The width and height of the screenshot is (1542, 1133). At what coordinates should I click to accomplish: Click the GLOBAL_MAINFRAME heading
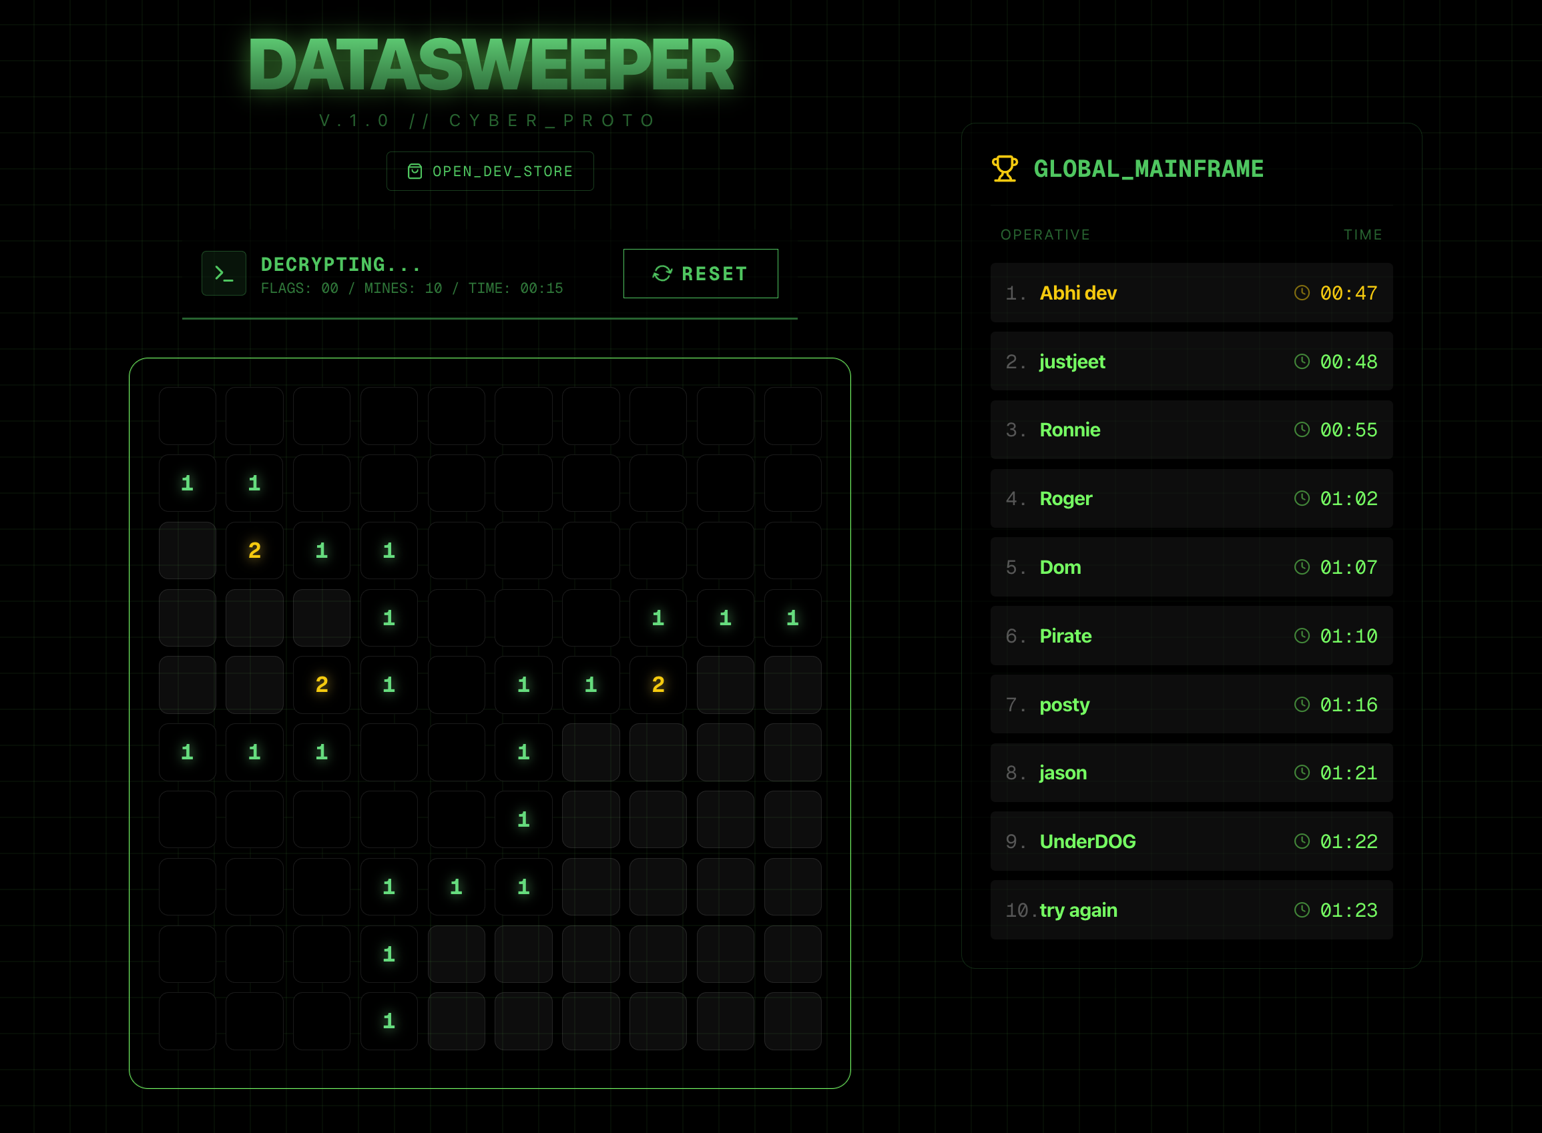click(1147, 169)
